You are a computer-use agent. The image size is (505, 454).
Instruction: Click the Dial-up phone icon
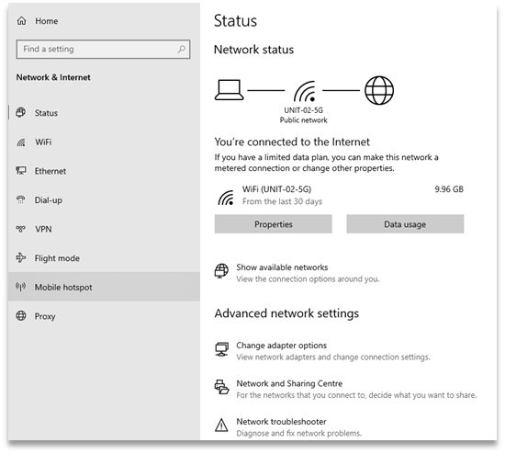[x=20, y=199]
